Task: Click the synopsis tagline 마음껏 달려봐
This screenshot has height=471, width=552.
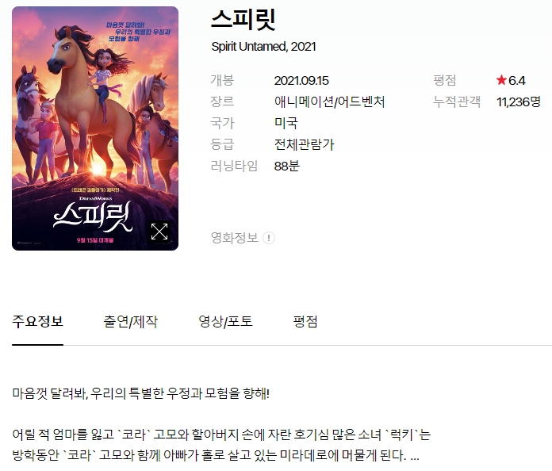Action: 50,393
